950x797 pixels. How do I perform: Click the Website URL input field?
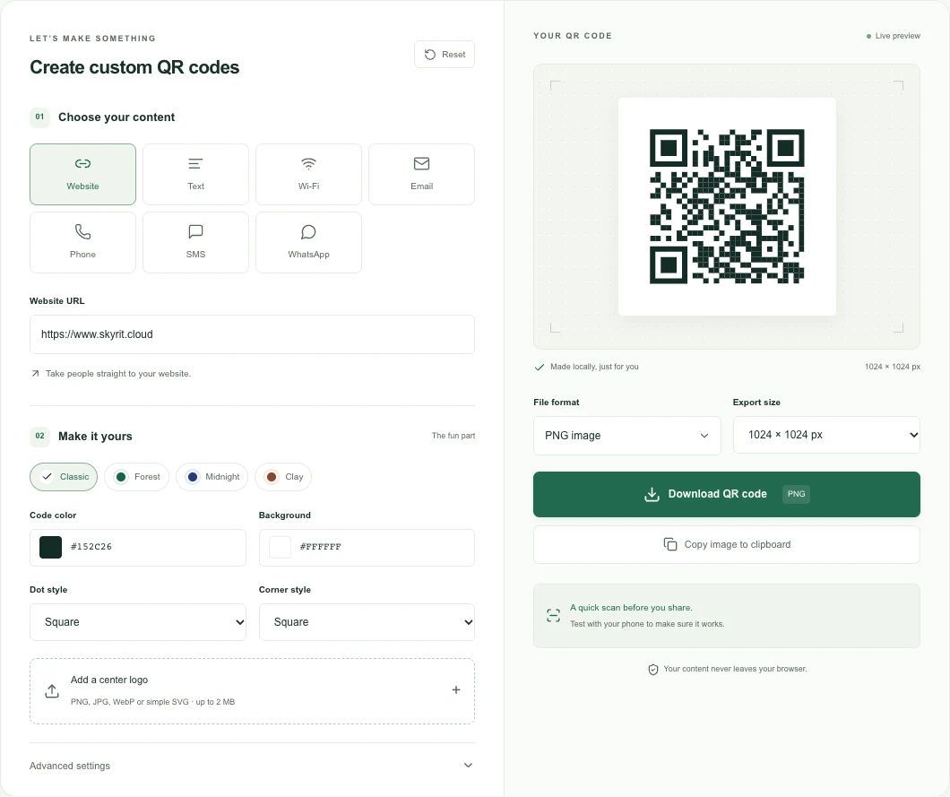point(252,334)
